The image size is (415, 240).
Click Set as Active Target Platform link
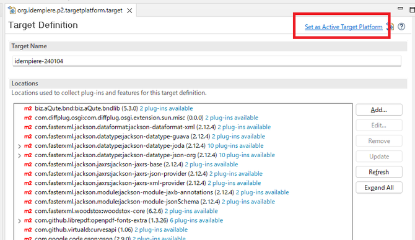coord(343,27)
